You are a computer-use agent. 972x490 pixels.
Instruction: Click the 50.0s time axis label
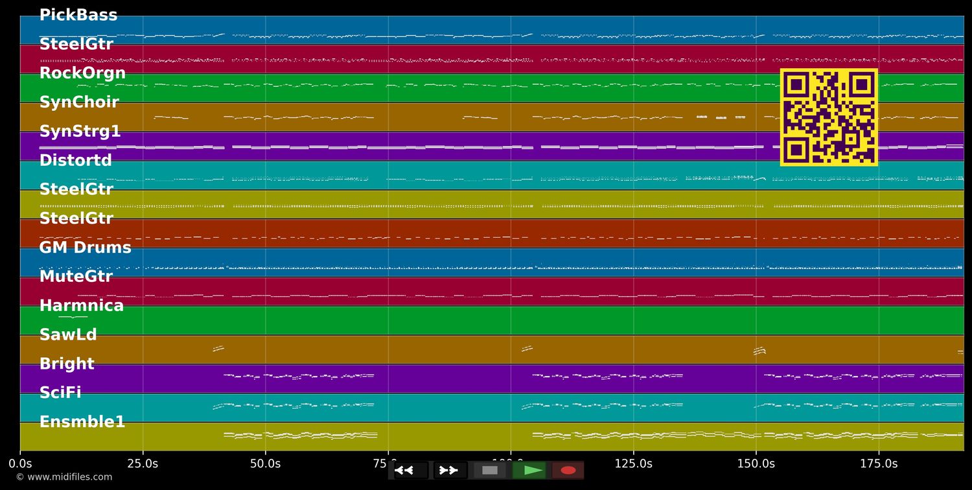pos(265,464)
